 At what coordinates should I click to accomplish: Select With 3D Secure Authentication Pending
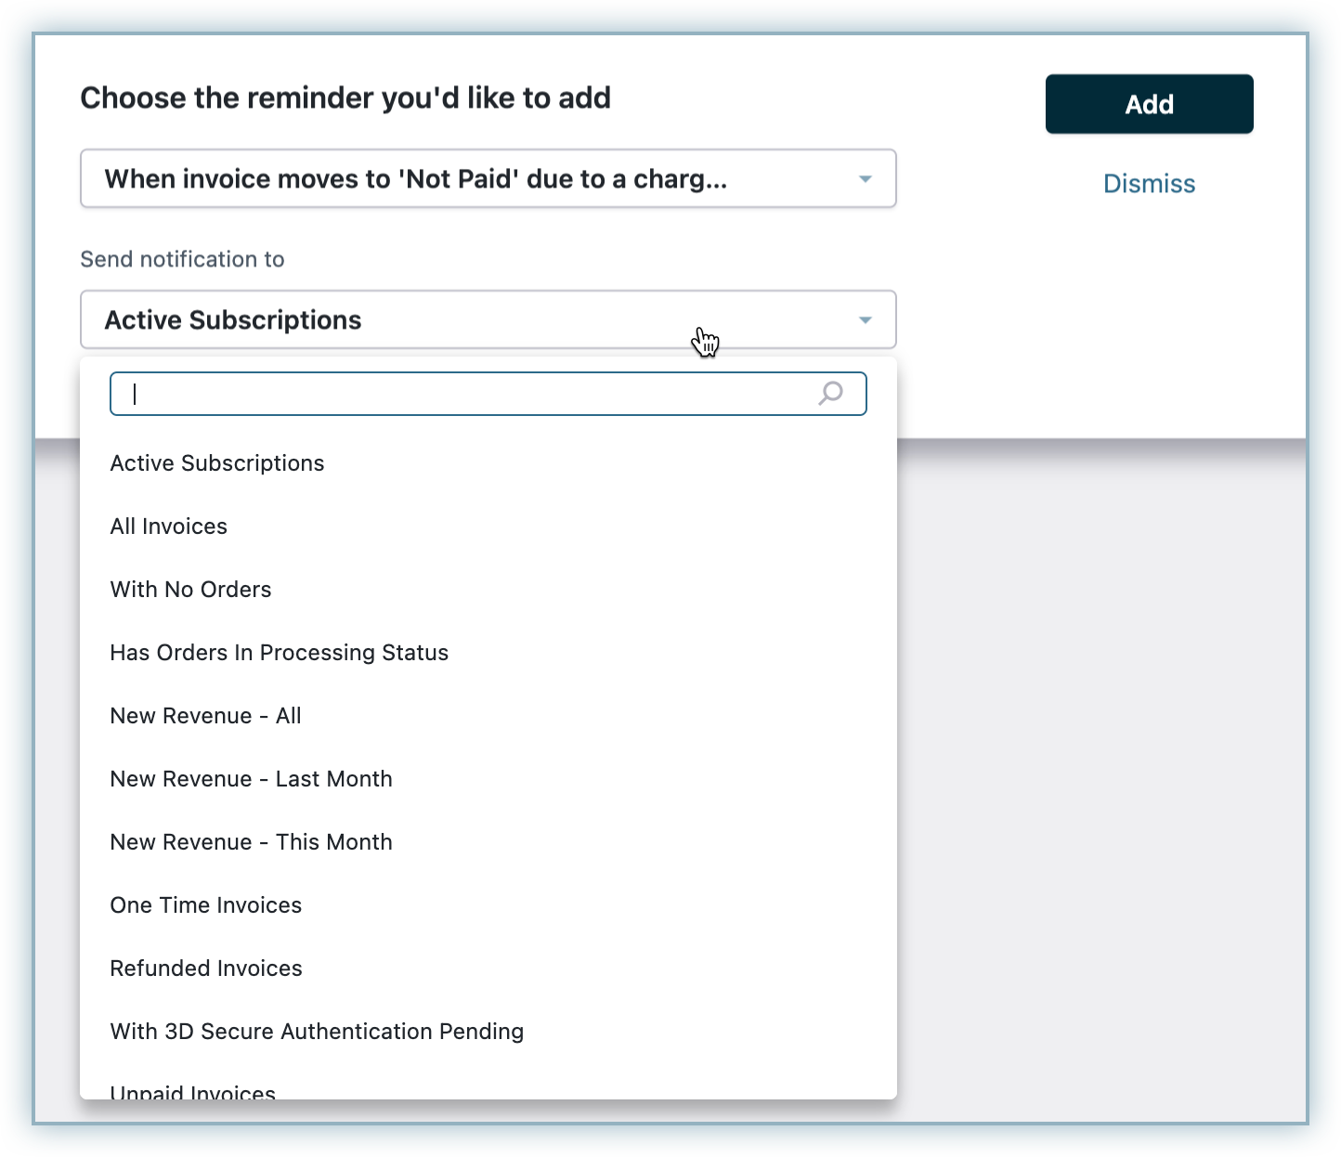click(x=317, y=1032)
